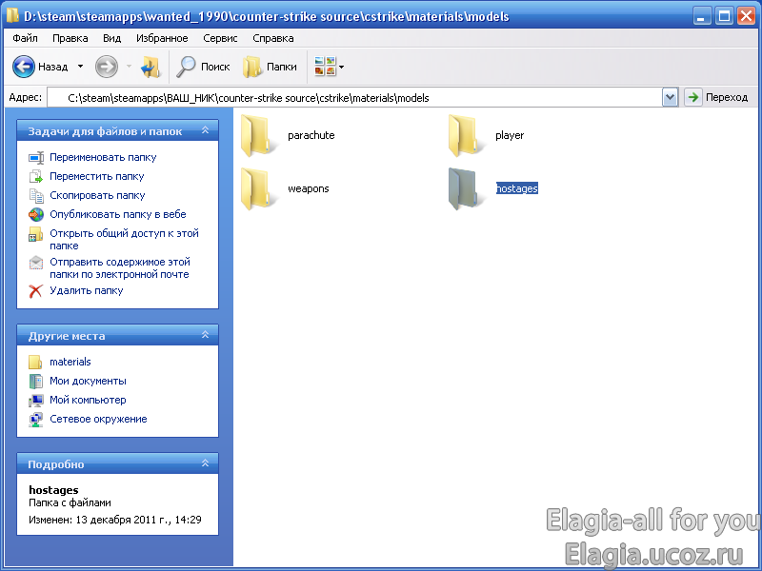
Task: Open the Избранное menu
Action: pos(162,38)
